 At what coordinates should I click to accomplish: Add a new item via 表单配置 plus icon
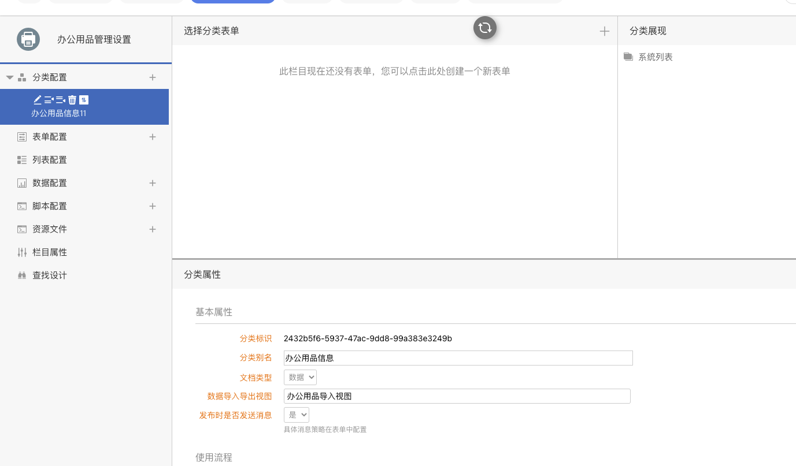(153, 137)
